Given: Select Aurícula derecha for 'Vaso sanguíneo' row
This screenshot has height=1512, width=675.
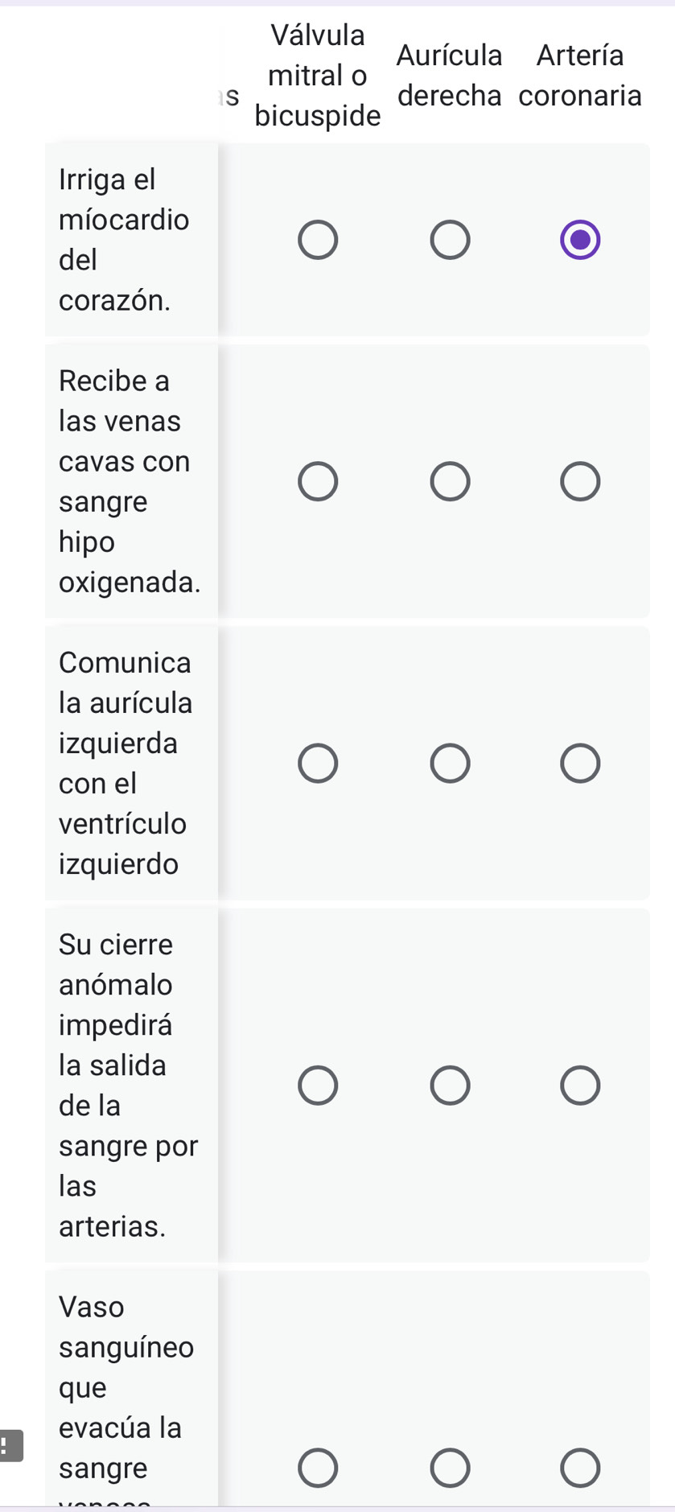Looking at the screenshot, I should pos(450,1468).
